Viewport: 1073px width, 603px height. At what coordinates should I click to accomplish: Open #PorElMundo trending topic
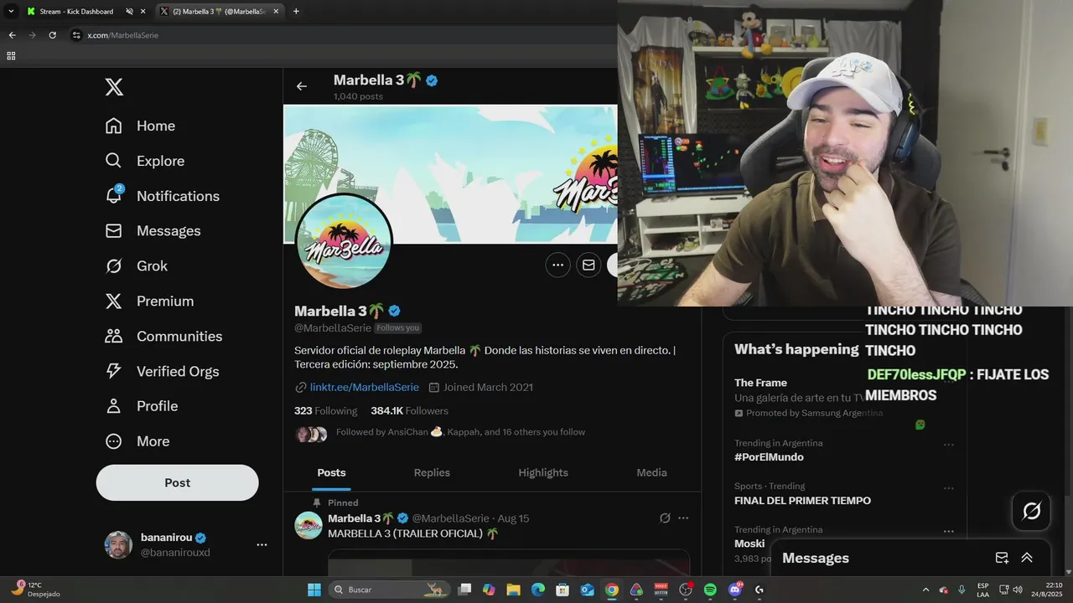(x=769, y=457)
